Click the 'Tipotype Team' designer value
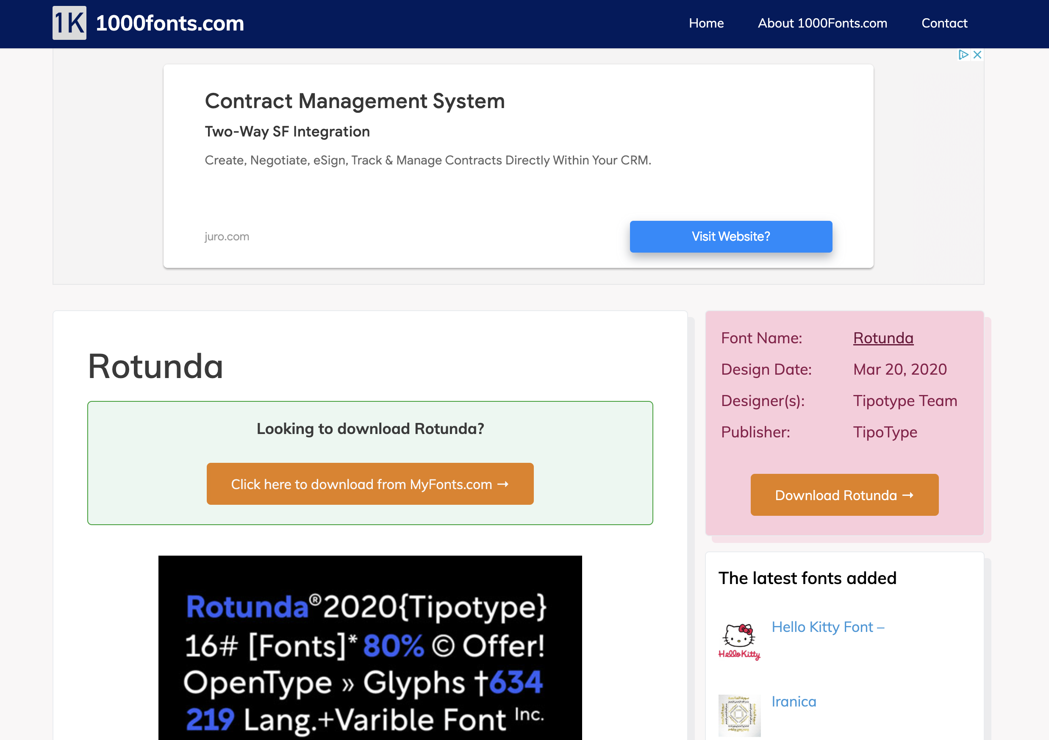1049x740 pixels. [905, 401]
